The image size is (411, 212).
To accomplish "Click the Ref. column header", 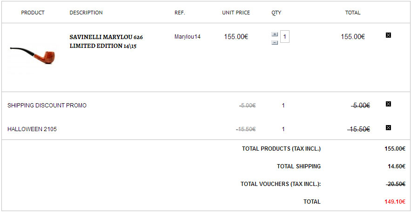I will tap(180, 13).
